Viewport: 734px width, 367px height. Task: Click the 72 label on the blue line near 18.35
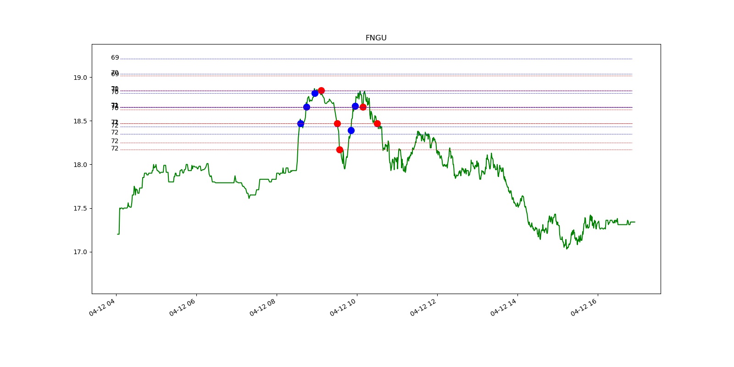click(x=115, y=133)
